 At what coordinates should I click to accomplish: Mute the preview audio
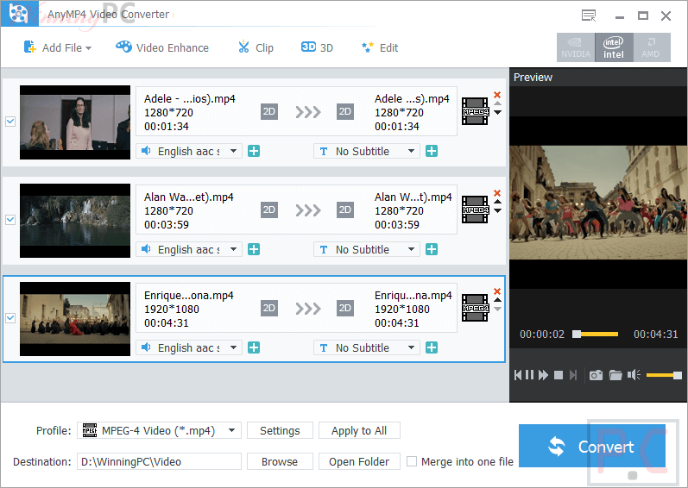pos(634,375)
